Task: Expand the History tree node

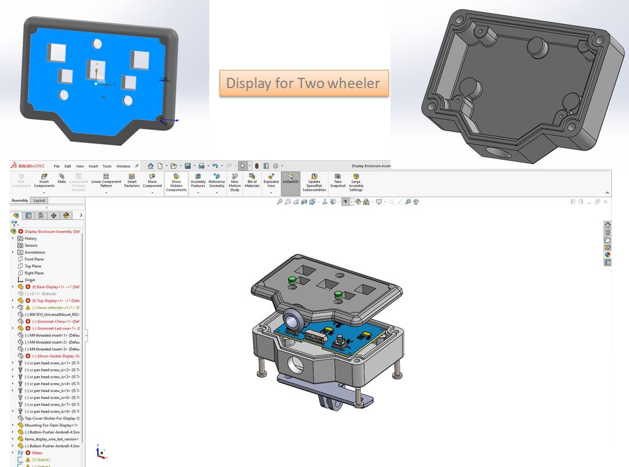Action: point(13,239)
